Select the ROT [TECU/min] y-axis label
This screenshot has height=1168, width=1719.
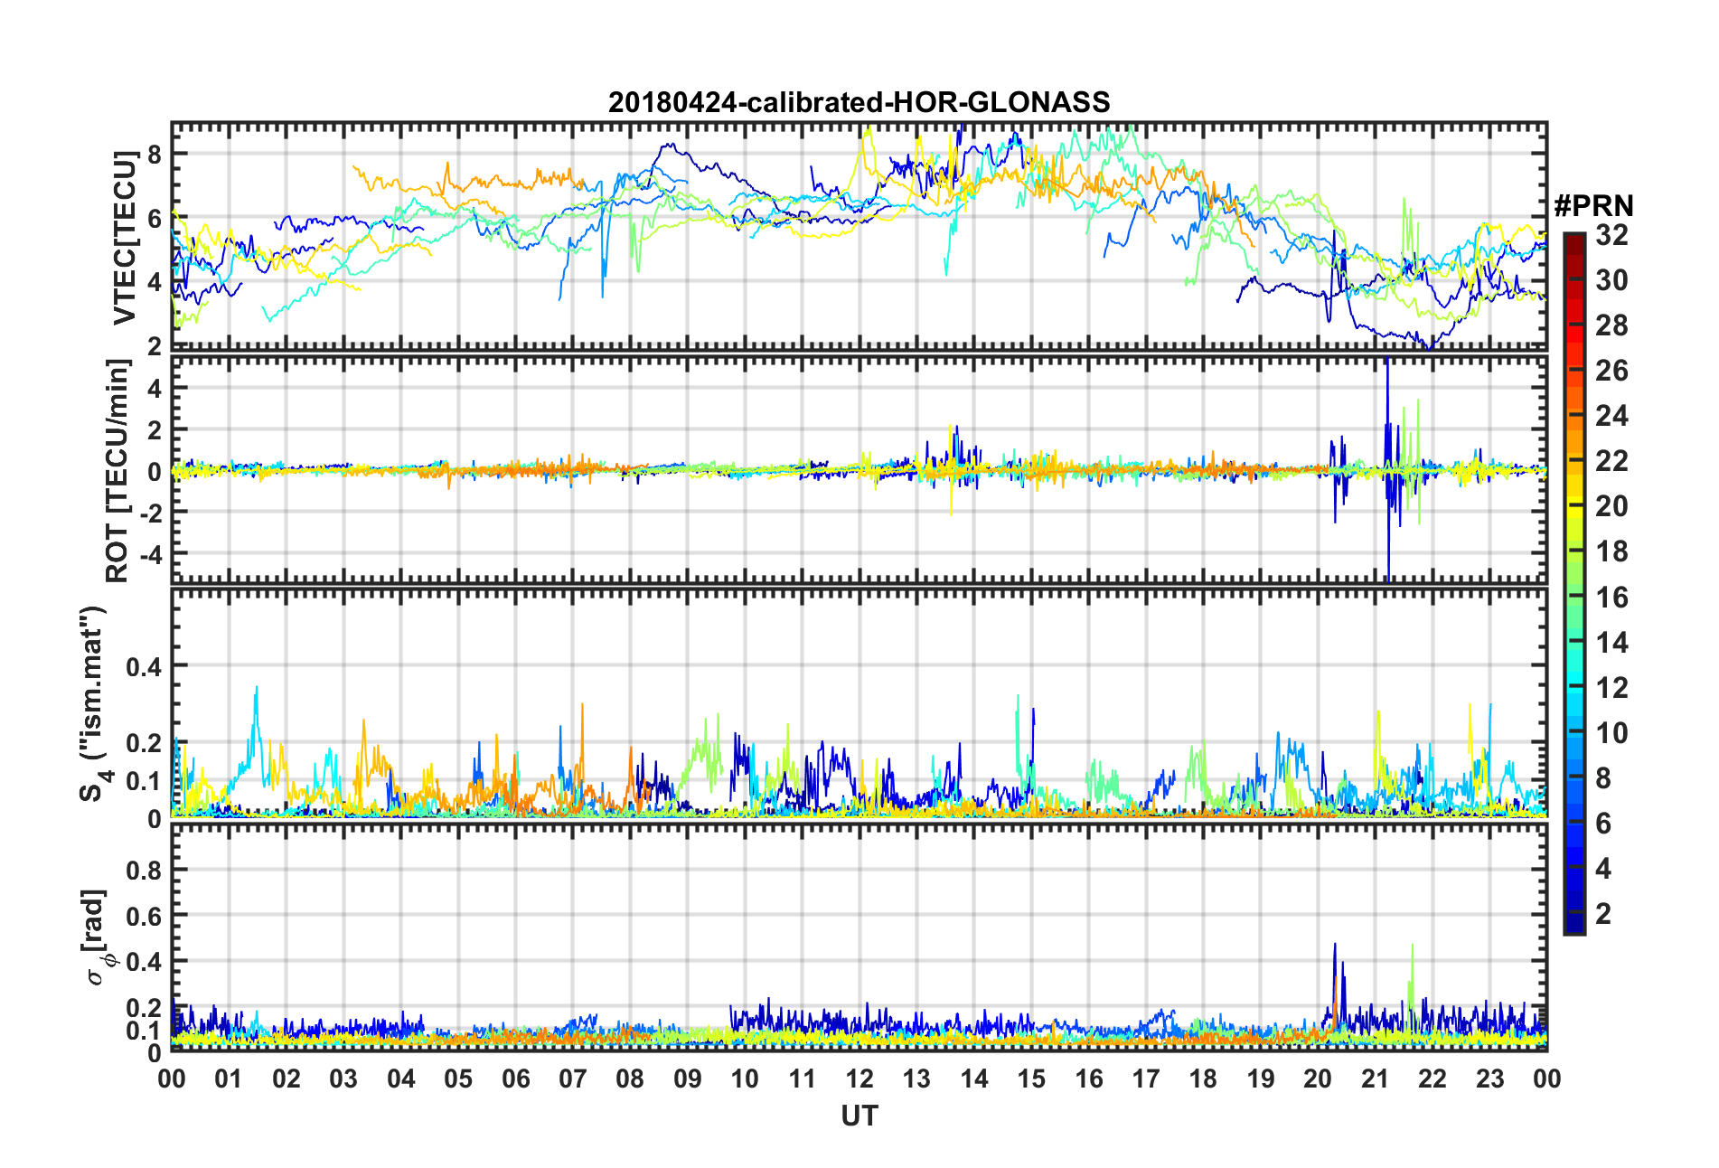click(117, 470)
